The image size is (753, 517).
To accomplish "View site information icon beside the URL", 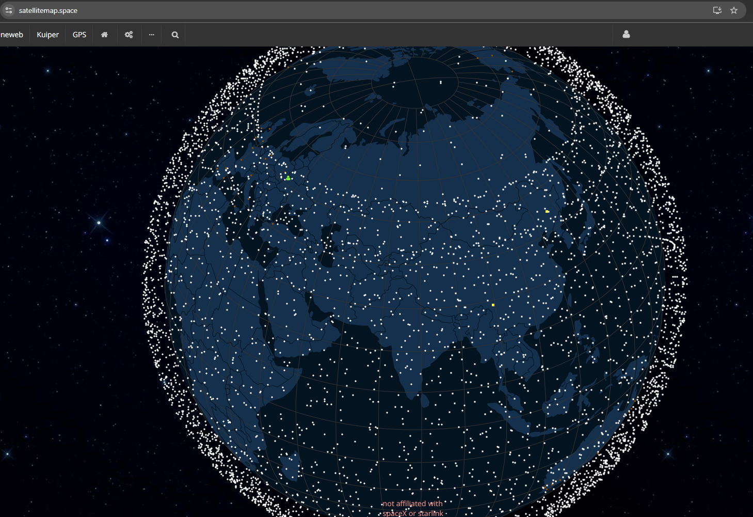I will [9, 10].
